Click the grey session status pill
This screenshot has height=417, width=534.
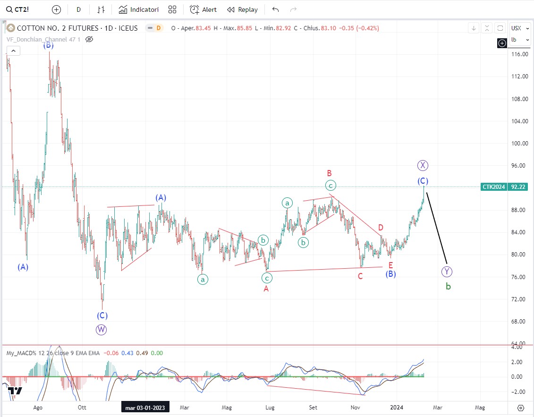pos(150,28)
